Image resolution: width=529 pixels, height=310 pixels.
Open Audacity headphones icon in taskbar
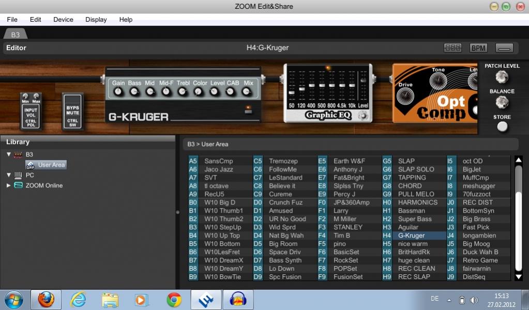point(238,300)
